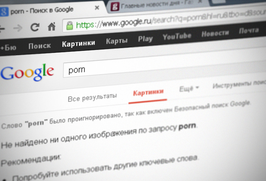Click the back navigation arrow
Image resolution: width=266 pixels, height=181 pixels.
(x=2, y=29)
